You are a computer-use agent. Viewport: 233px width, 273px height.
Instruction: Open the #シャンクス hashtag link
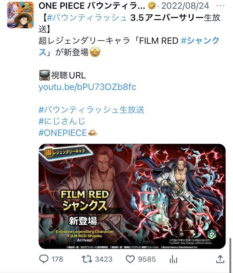tap(129, 46)
